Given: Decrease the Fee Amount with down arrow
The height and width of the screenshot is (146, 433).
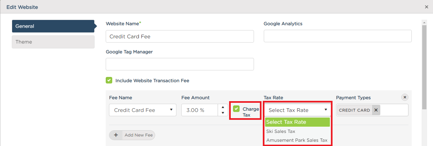Looking at the screenshot, I should pos(223,113).
